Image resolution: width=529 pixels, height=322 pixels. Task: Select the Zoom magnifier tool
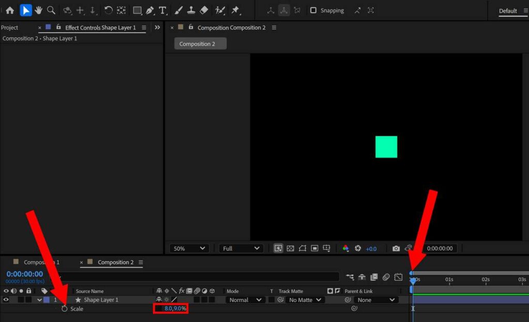(51, 10)
